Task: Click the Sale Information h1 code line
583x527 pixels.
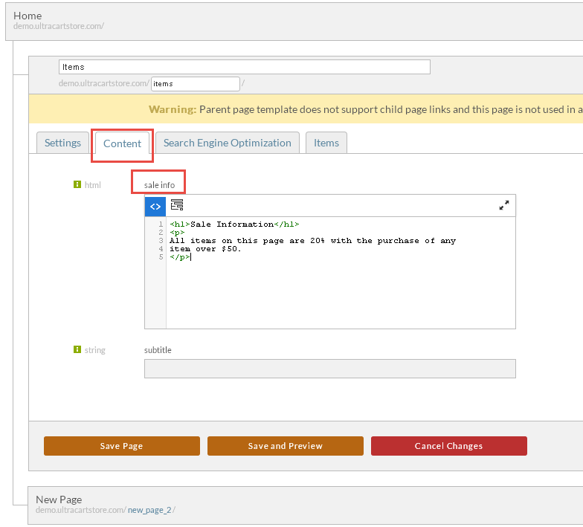Action: click(x=234, y=224)
